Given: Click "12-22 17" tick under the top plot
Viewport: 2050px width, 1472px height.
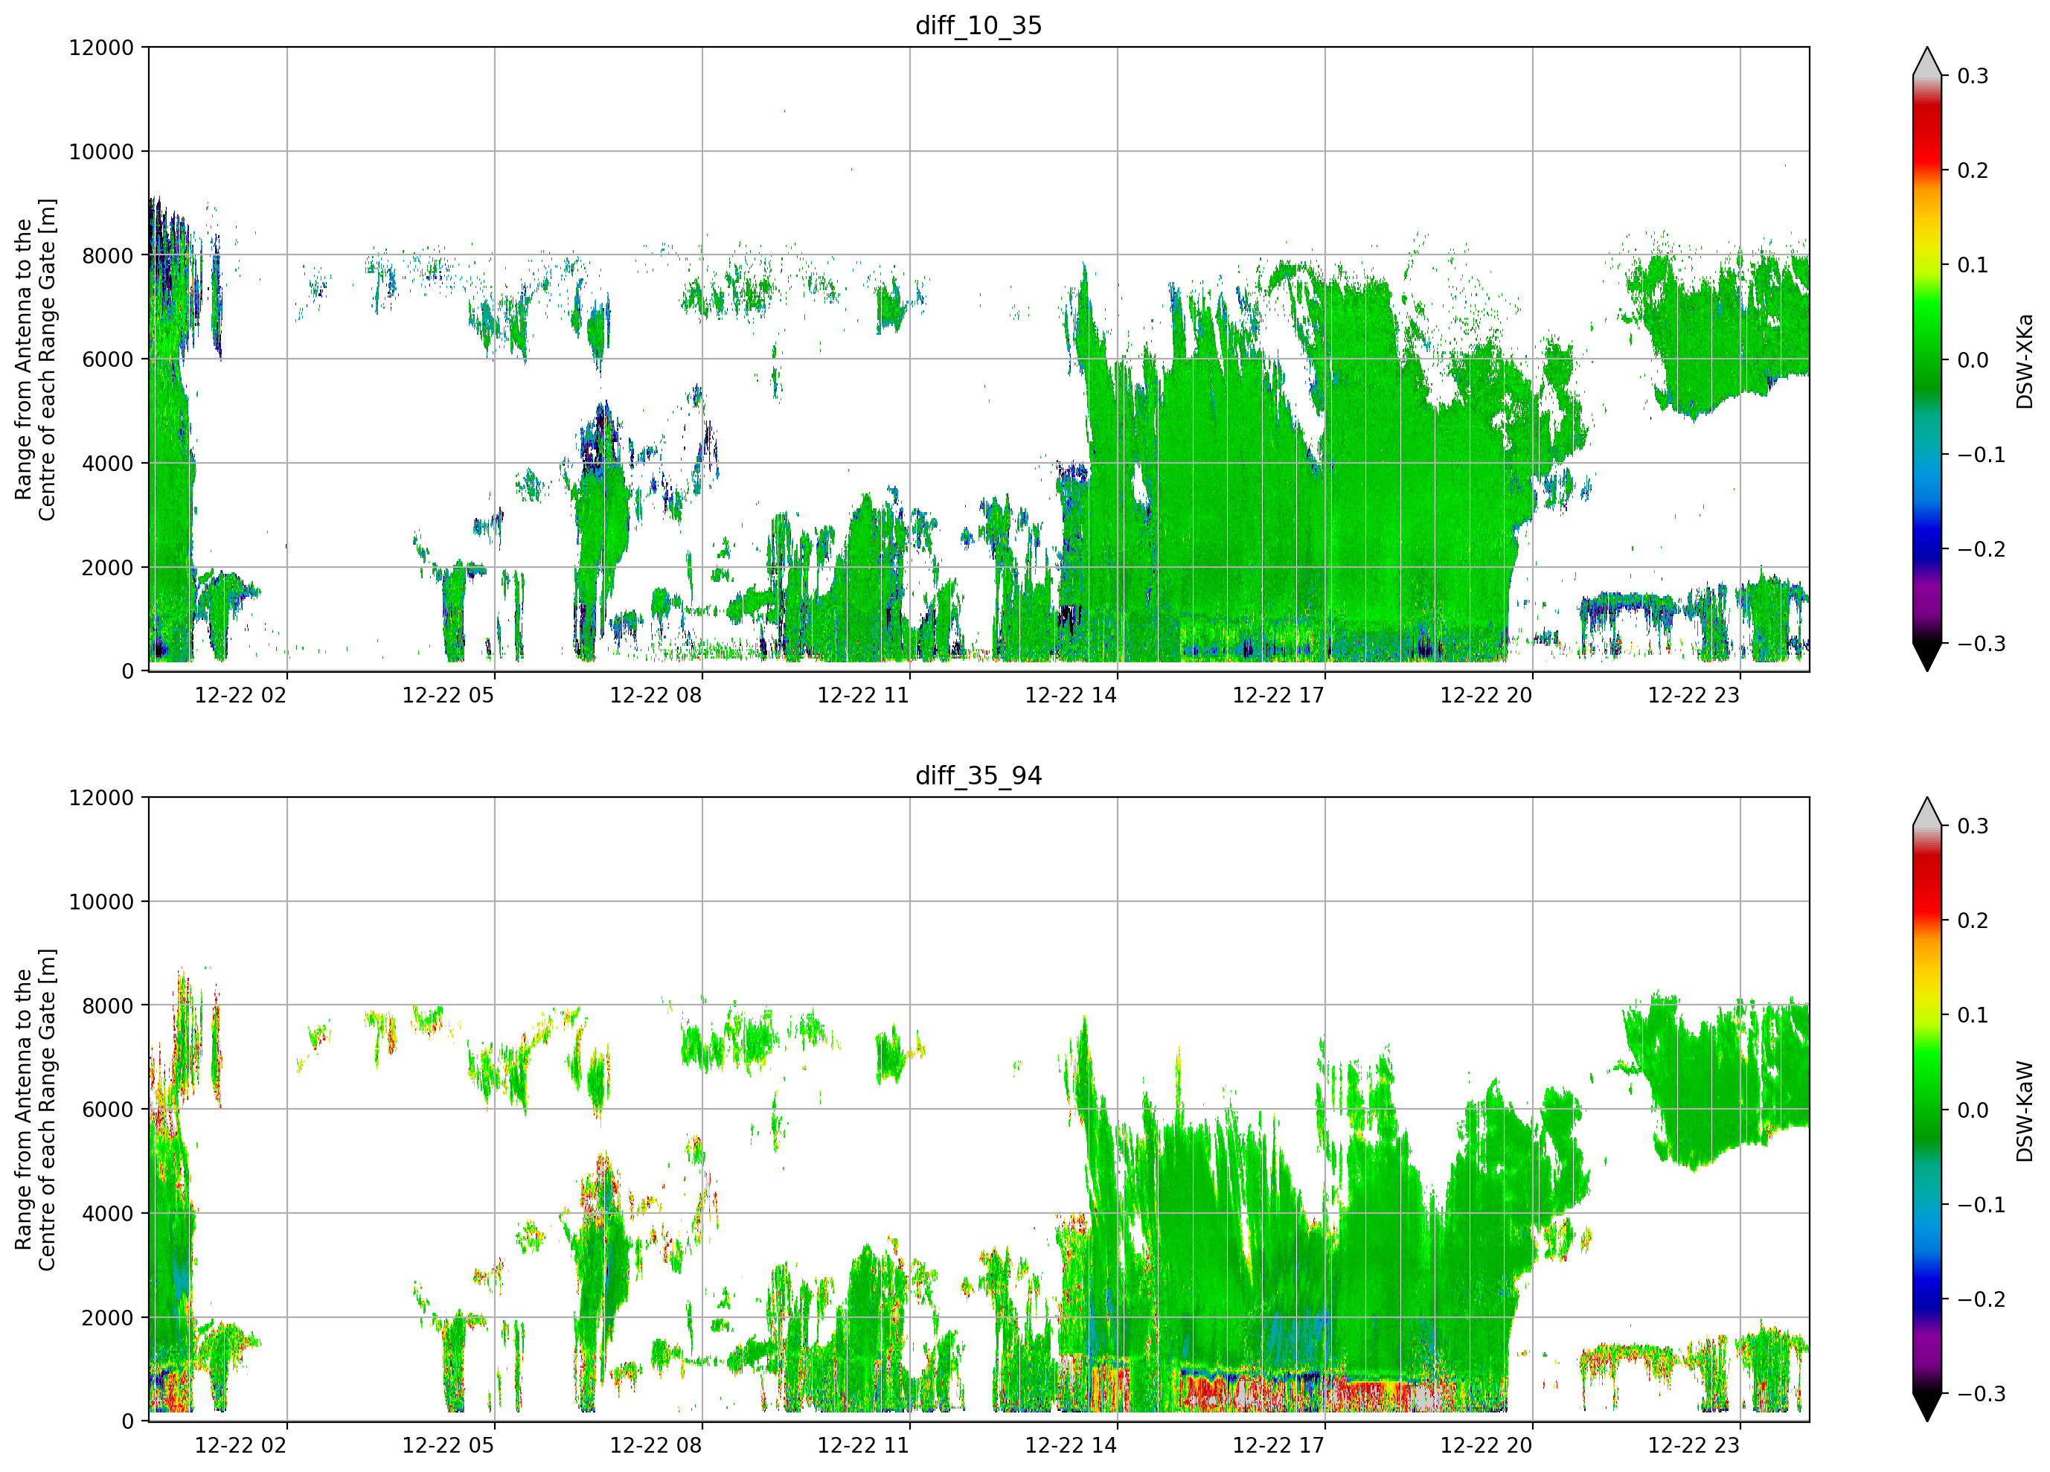Looking at the screenshot, I should 1279,695.
